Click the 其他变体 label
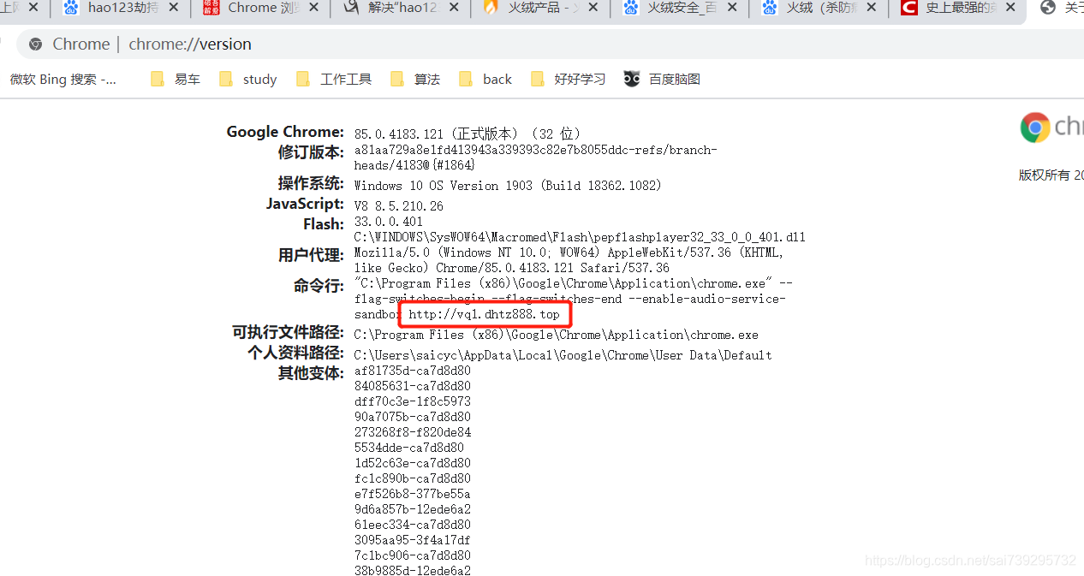The width and height of the screenshot is (1084, 576). click(311, 373)
